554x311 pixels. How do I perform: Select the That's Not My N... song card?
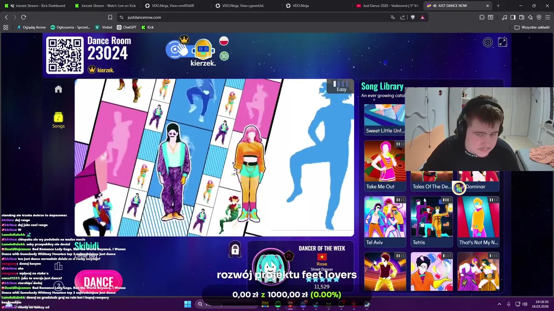pyautogui.click(x=478, y=222)
